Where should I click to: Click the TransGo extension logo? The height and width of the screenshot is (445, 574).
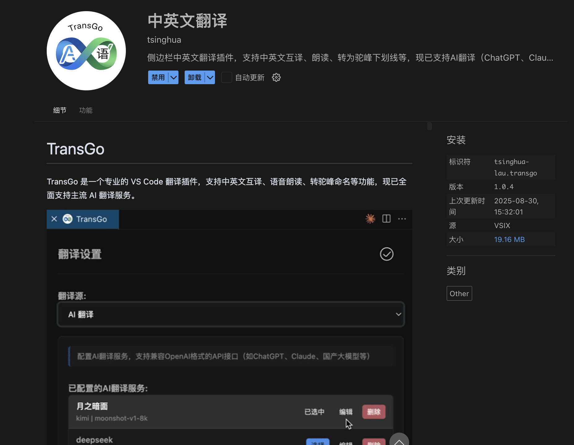(86, 51)
